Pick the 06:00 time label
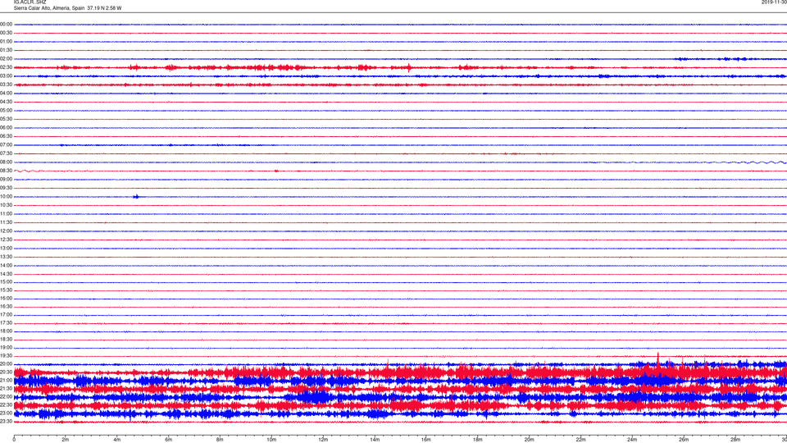 [6, 128]
